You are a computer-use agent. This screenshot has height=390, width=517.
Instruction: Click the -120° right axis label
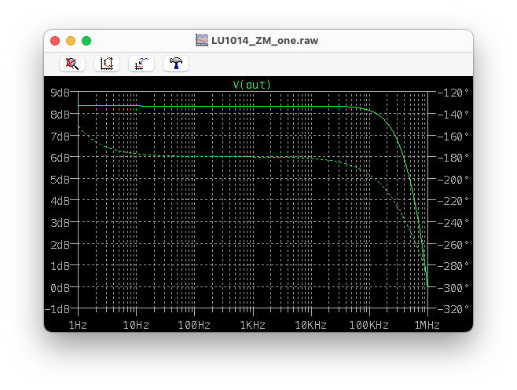point(453,93)
